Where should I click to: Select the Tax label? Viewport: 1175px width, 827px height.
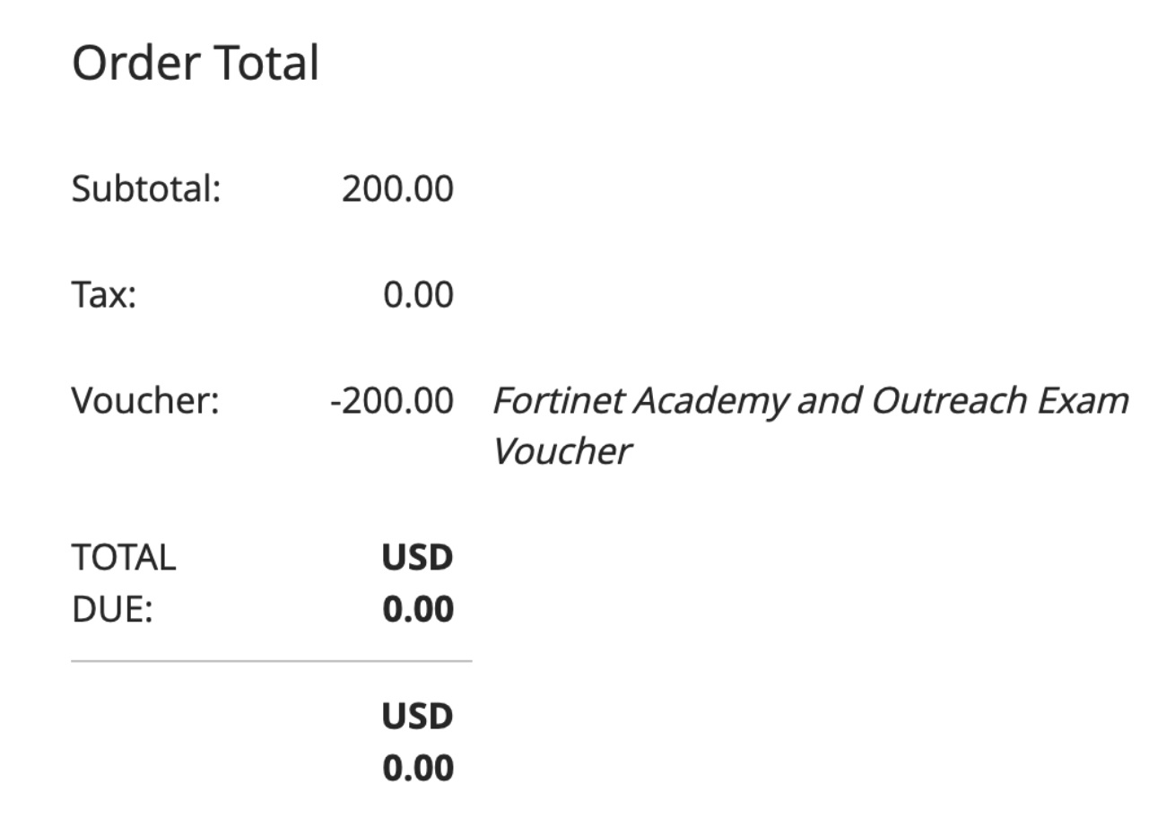[104, 294]
